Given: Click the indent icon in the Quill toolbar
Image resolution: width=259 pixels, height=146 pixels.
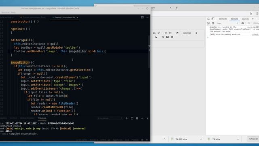Looking at the screenshot, I should 170,33.
